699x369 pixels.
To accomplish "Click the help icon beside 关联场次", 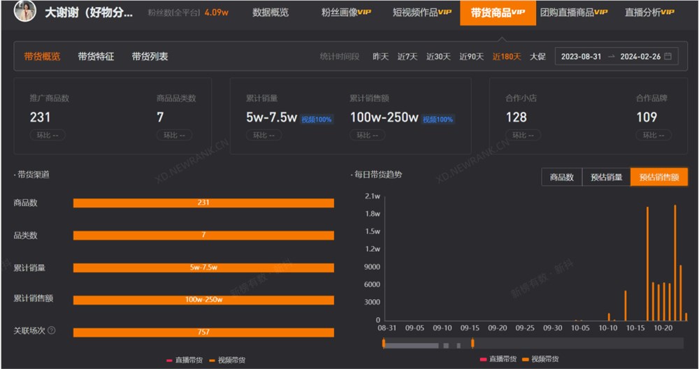I will 52,331.
